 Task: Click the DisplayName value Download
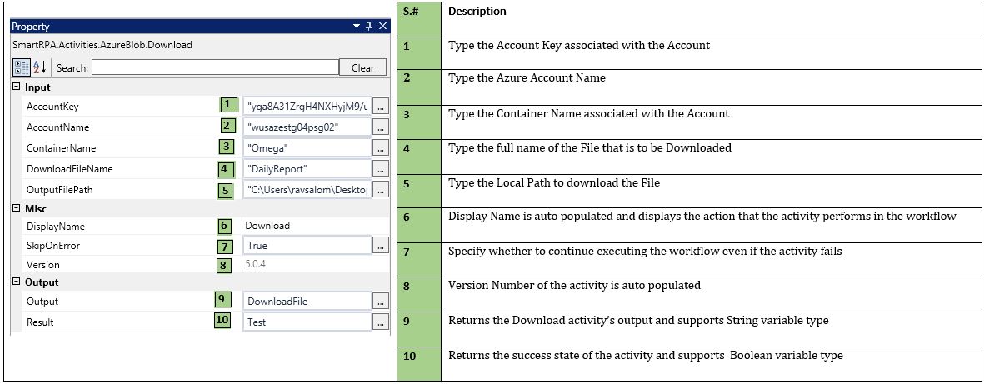point(306,226)
